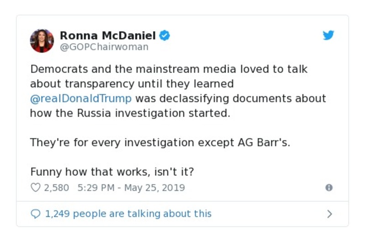
Task: Click "Funny how that works, isn't it?"
Action: tap(112, 172)
